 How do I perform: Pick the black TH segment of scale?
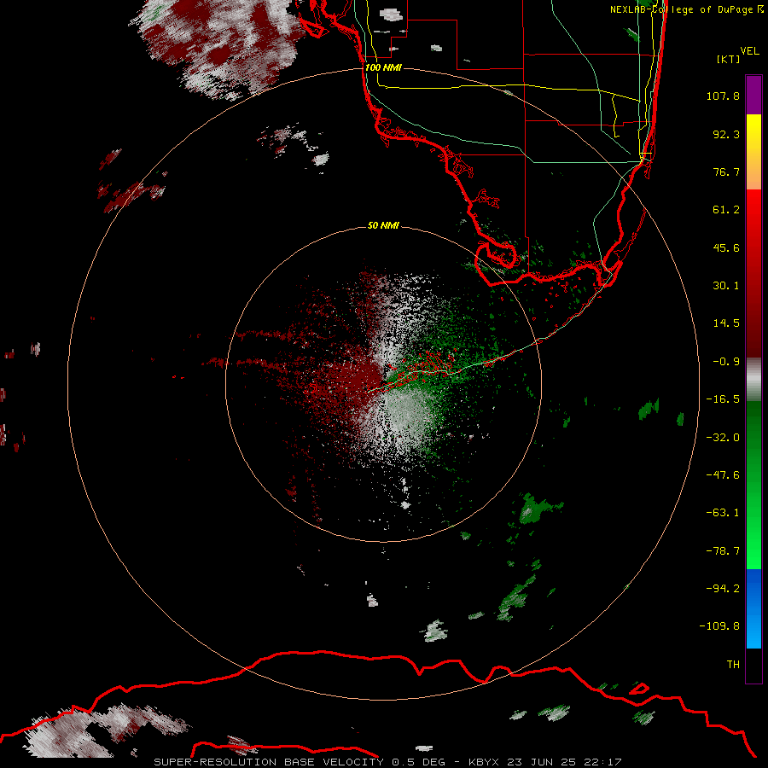[x=753, y=665]
